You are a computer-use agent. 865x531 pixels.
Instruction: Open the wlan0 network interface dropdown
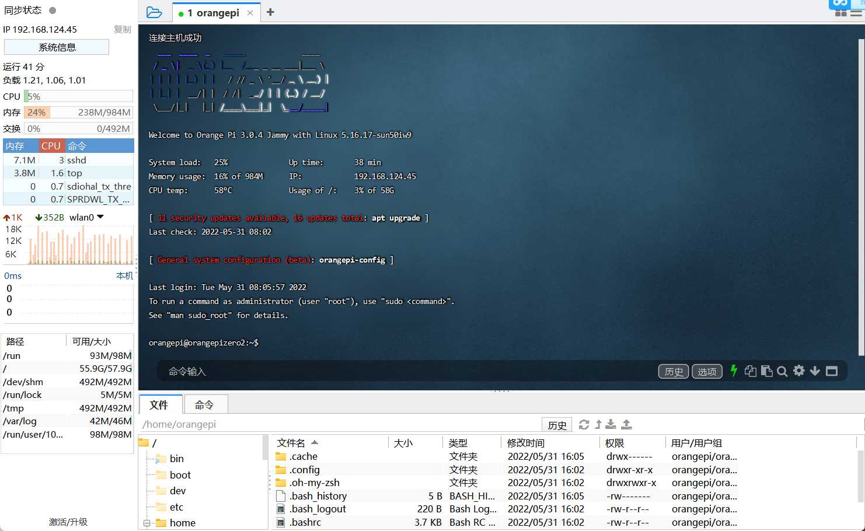pos(86,217)
